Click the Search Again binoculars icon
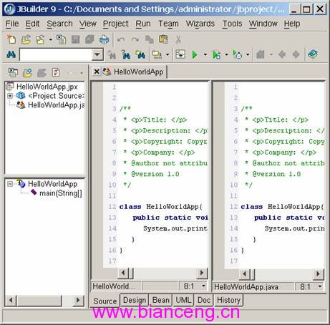Screen dimensions: 330x325 [112, 55]
